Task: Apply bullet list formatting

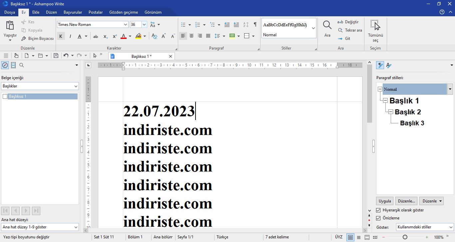Action: [x=183, y=25]
